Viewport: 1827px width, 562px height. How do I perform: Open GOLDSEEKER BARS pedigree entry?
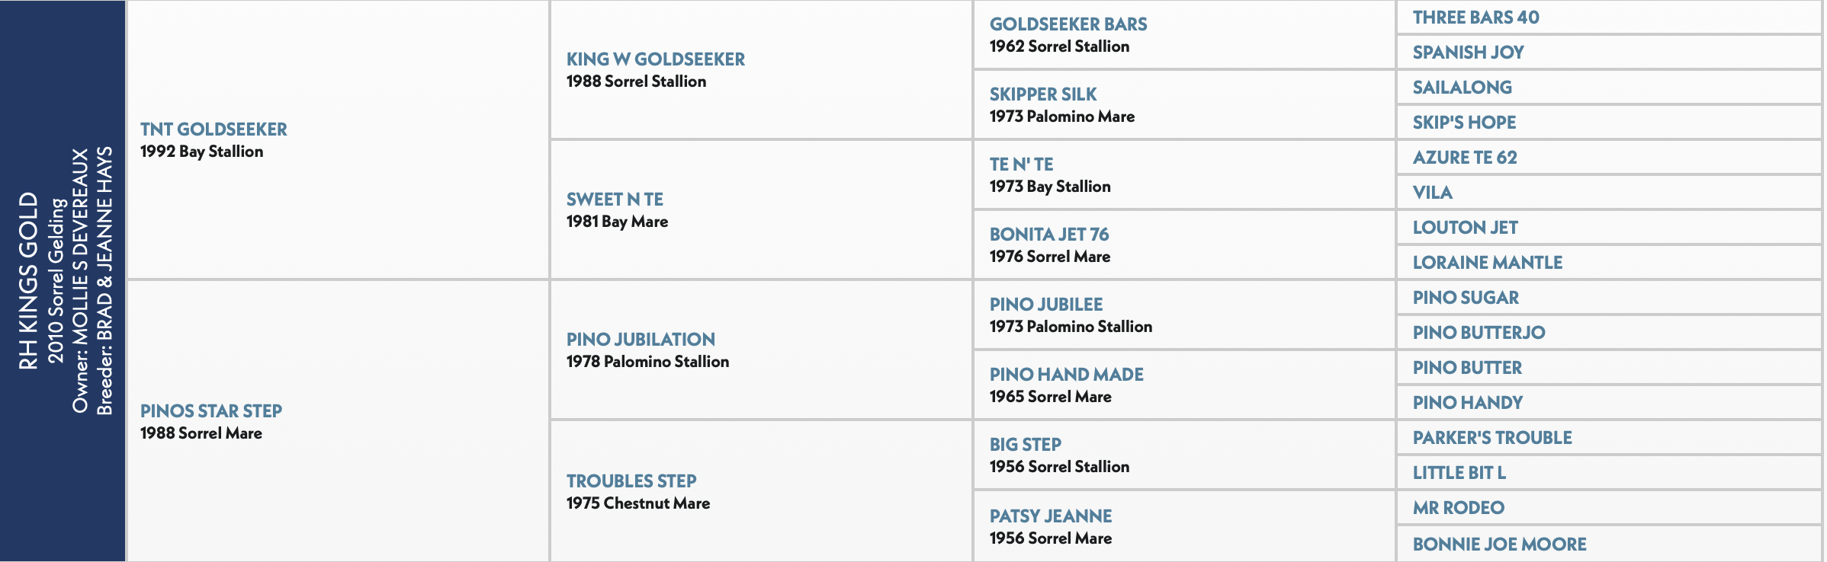1068,24
